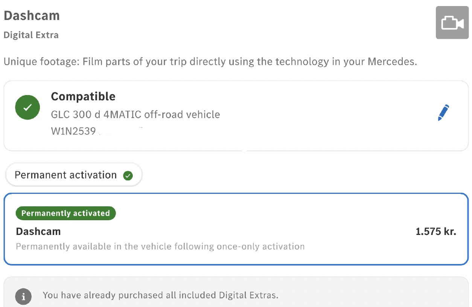Click the Unique footage description text
Image resolution: width=472 pixels, height=307 pixels.
210,61
